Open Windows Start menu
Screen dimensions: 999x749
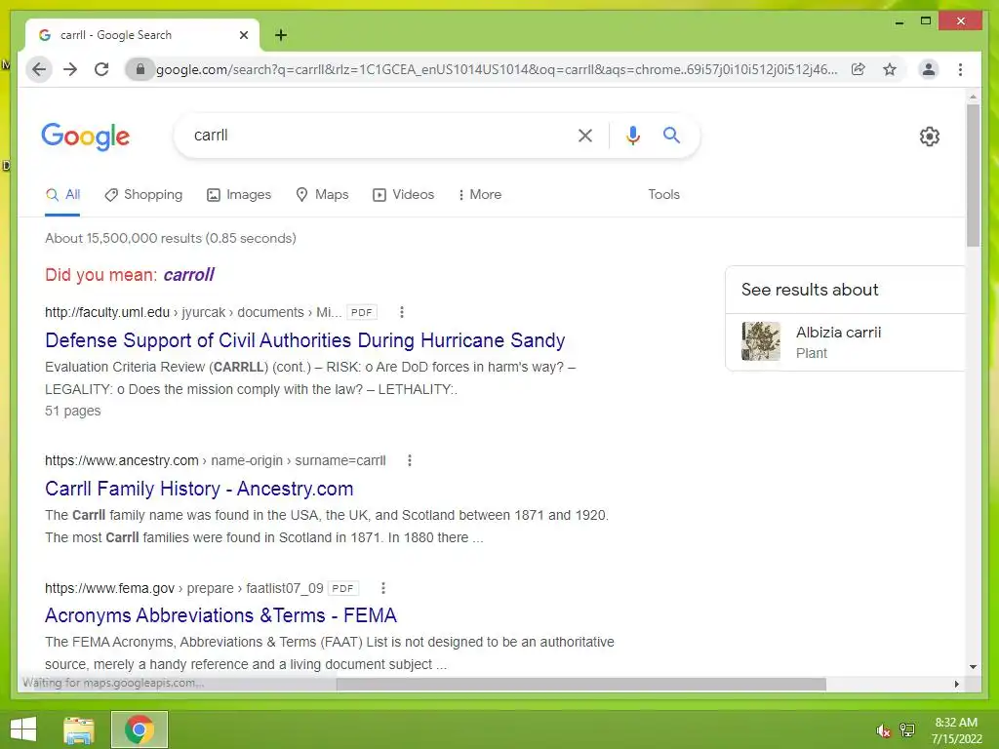click(23, 729)
